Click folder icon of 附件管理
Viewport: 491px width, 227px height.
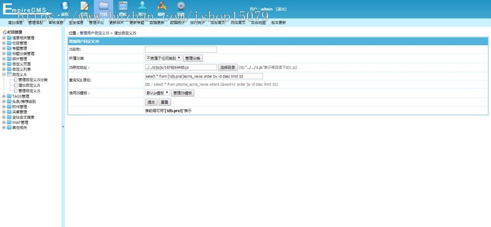(x=9, y=107)
